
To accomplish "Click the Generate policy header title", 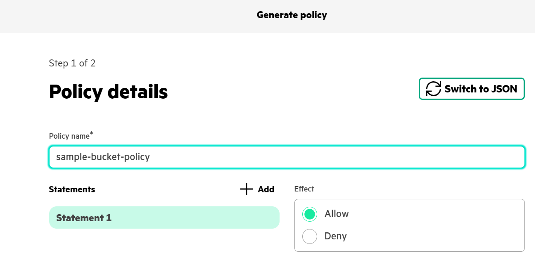I will (x=292, y=15).
